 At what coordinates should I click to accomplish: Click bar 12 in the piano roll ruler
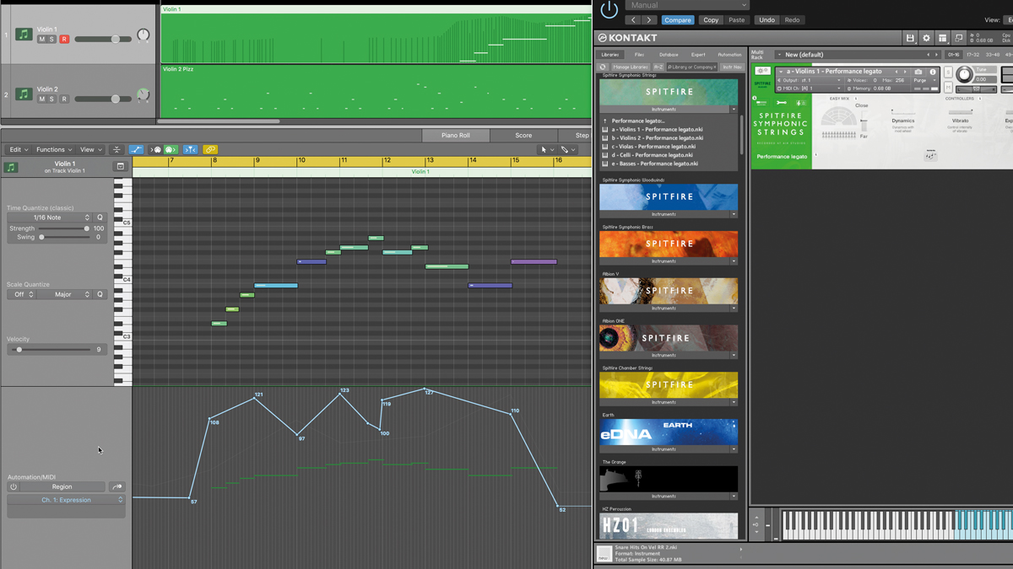point(387,160)
